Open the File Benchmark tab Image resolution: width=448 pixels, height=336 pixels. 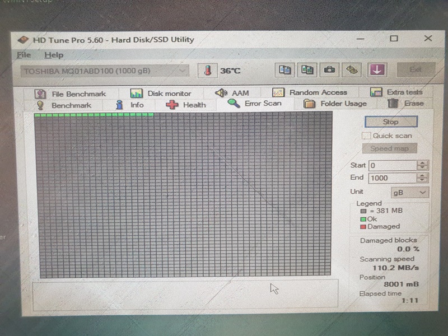(71, 94)
